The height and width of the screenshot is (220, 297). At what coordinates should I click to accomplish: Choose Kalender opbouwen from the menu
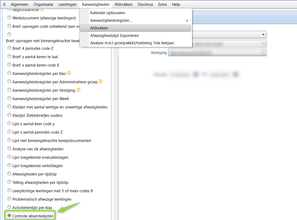108,13
